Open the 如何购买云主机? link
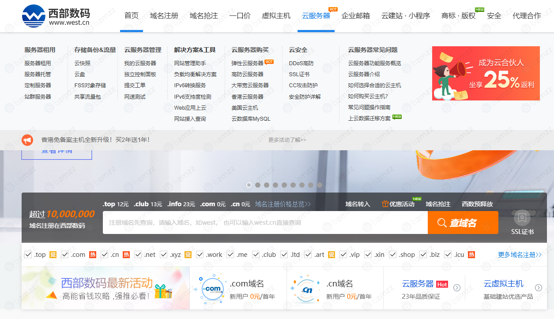 tap(368, 96)
